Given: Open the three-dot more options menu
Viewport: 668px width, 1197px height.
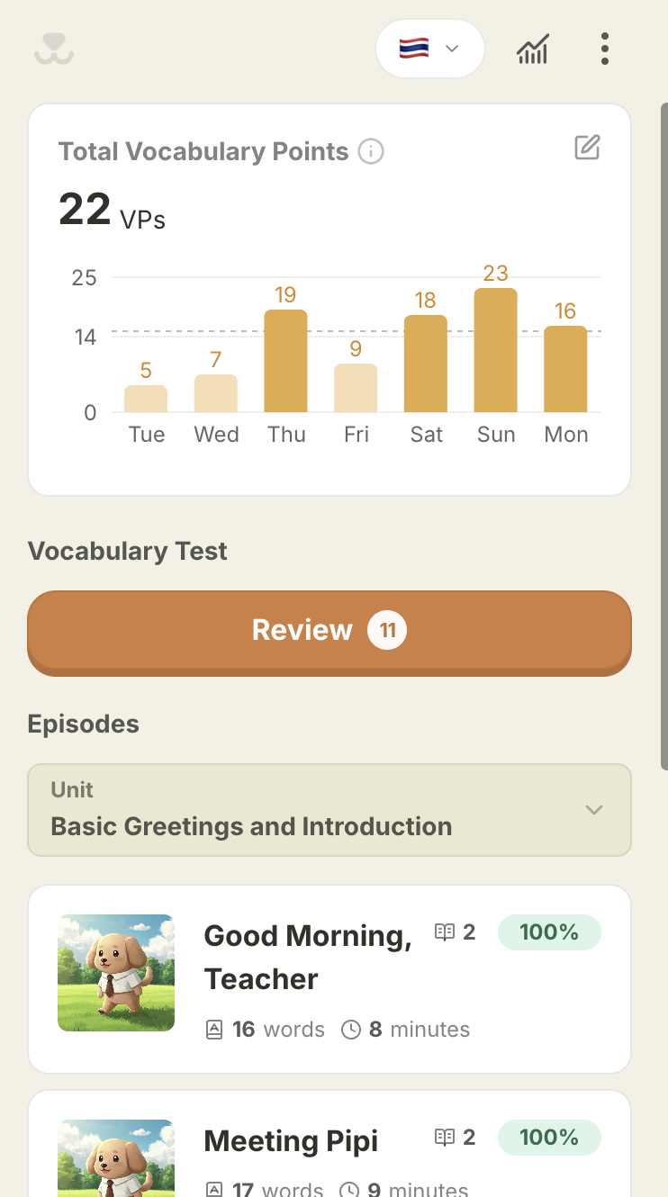Looking at the screenshot, I should coord(604,49).
